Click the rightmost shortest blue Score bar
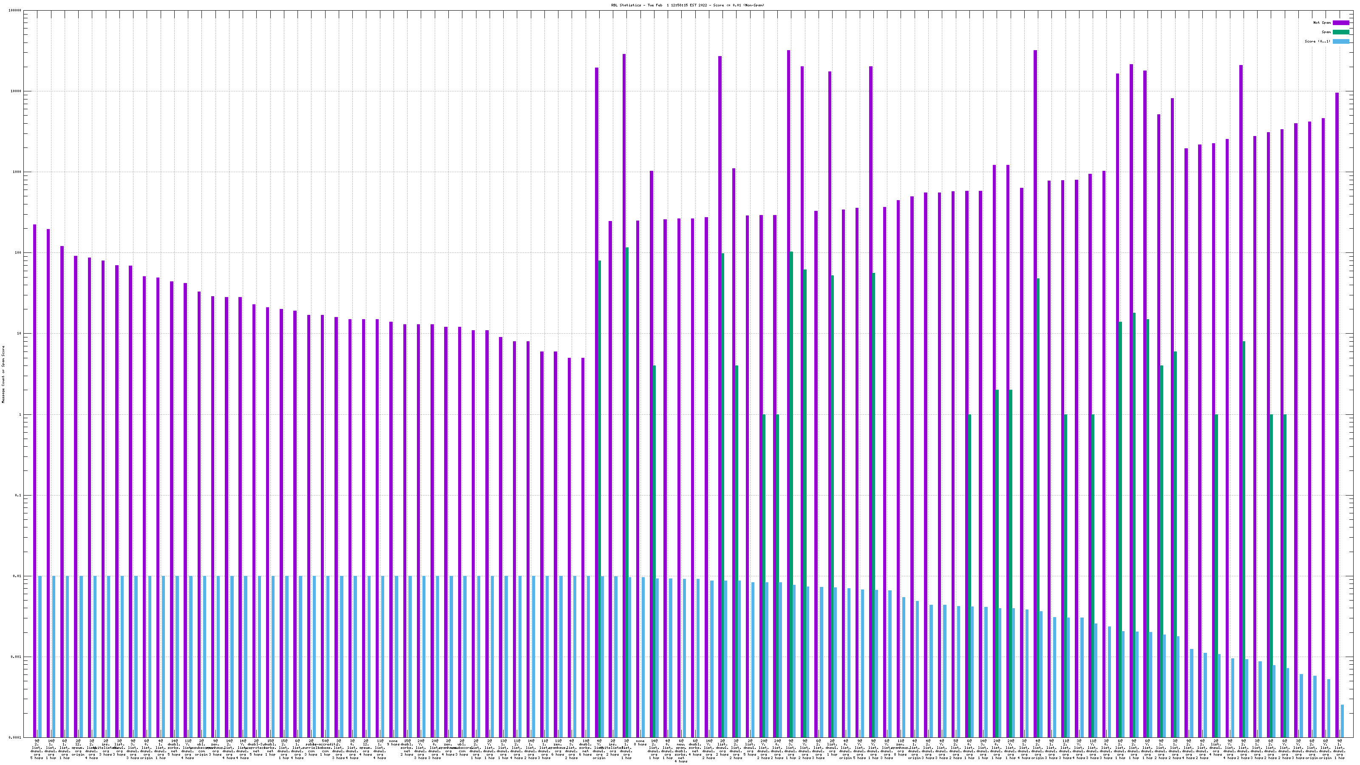Viewport: 1360px width, 765px height. pyautogui.click(x=1343, y=721)
